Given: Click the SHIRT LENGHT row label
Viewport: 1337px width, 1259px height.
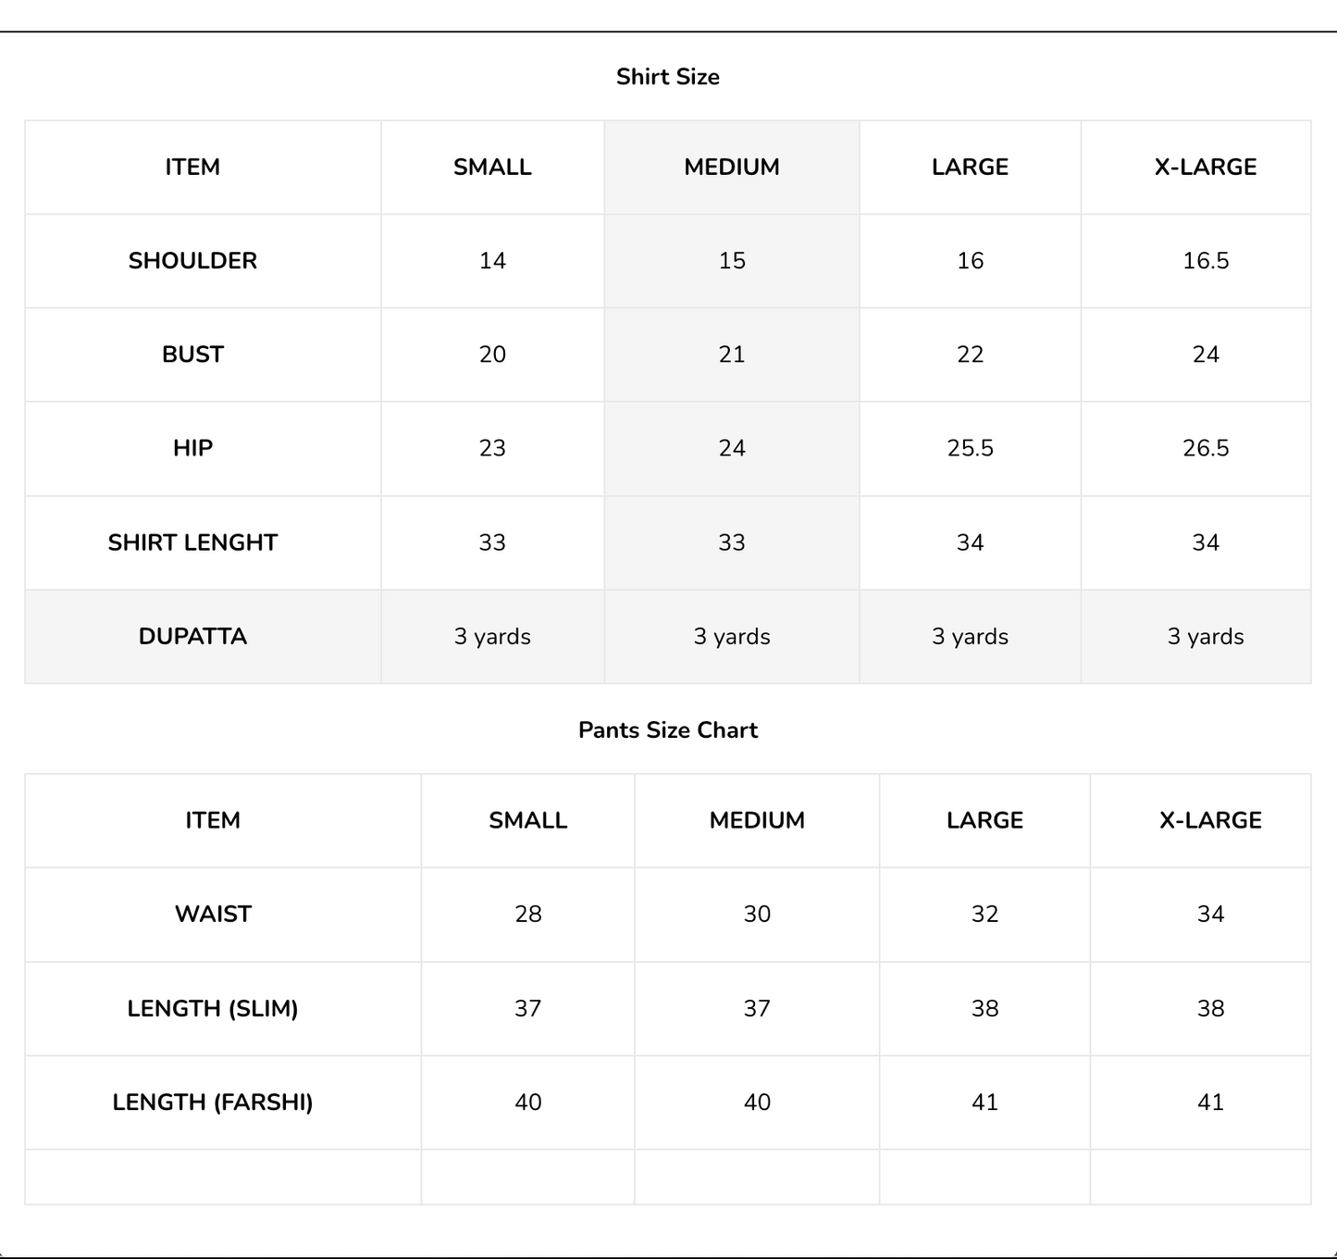Looking at the screenshot, I should [x=192, y=542].
